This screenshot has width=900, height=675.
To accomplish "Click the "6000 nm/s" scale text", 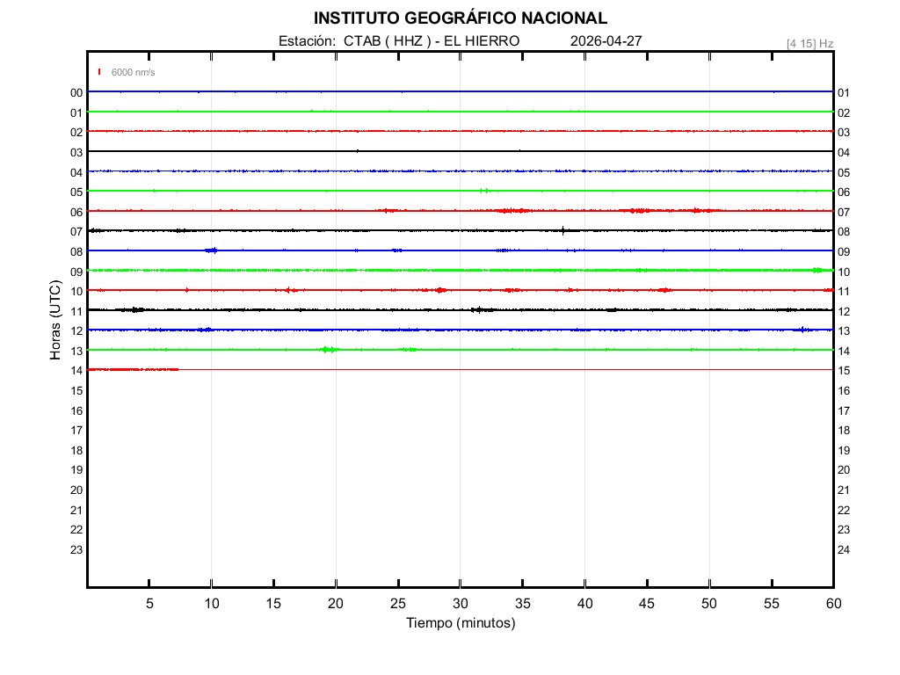I will [x=133, y=73].
